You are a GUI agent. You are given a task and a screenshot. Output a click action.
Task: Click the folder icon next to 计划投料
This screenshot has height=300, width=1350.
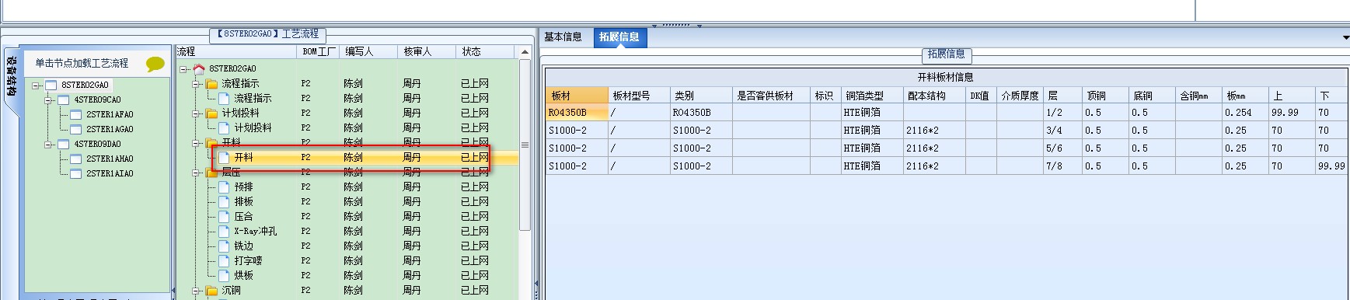point(211,113)
